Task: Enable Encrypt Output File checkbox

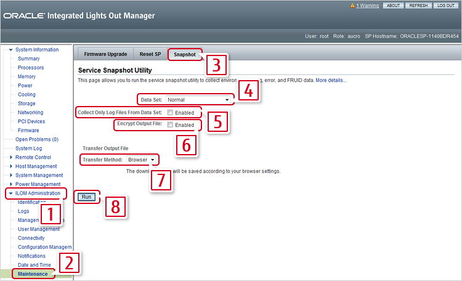Action: tap(170, 124)
